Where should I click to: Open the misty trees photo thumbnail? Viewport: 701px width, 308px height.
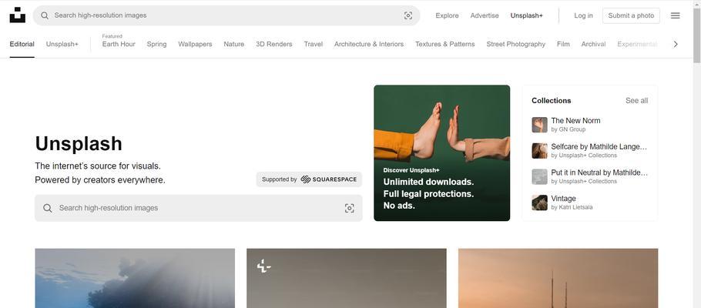pyautogui.click(x=135, y=278)
